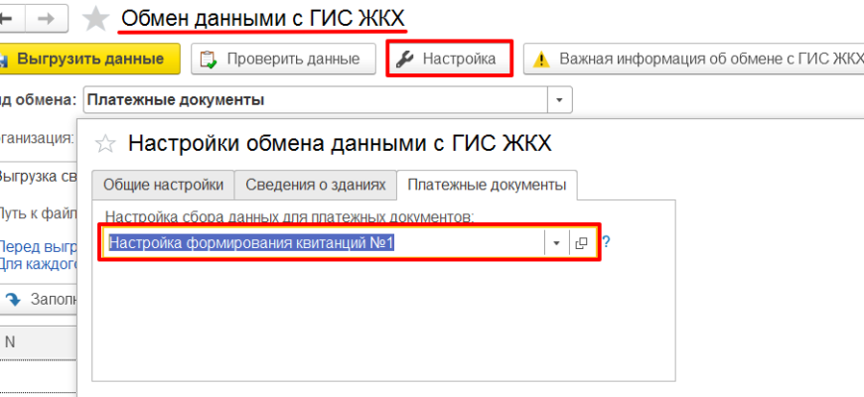Viewport: 864px width, 397px height.
Task: Click Настройка формирования квитанций №1 field
Action: click(324, 243)
